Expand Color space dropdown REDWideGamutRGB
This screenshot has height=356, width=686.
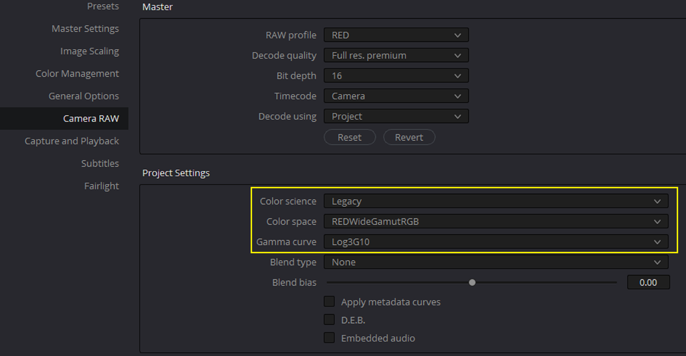(x=496, y=222)
